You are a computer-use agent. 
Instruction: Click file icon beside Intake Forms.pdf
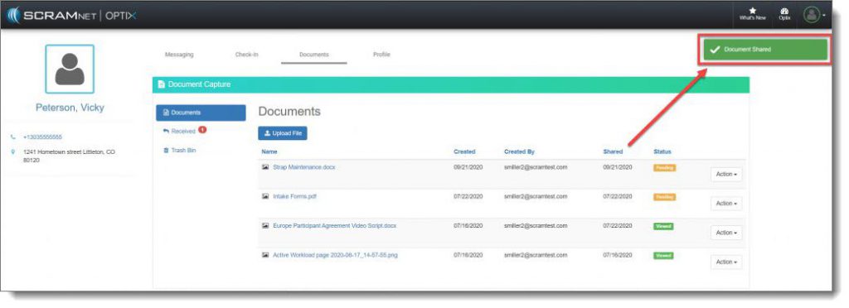point(265,197)
